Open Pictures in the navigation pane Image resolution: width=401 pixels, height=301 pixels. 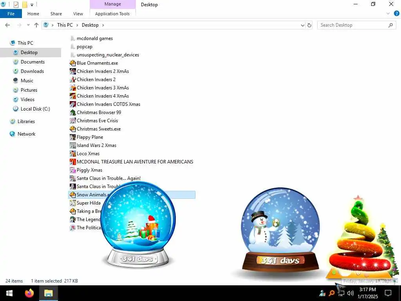[29, 90]
